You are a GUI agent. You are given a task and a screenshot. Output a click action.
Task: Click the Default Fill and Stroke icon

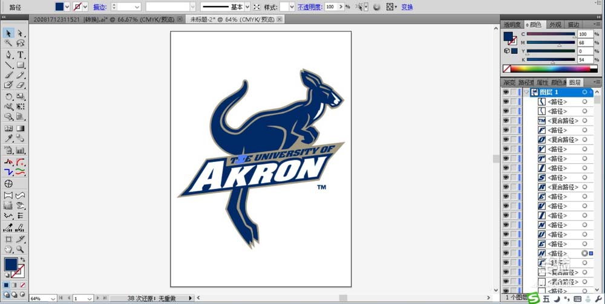(7, 275)
